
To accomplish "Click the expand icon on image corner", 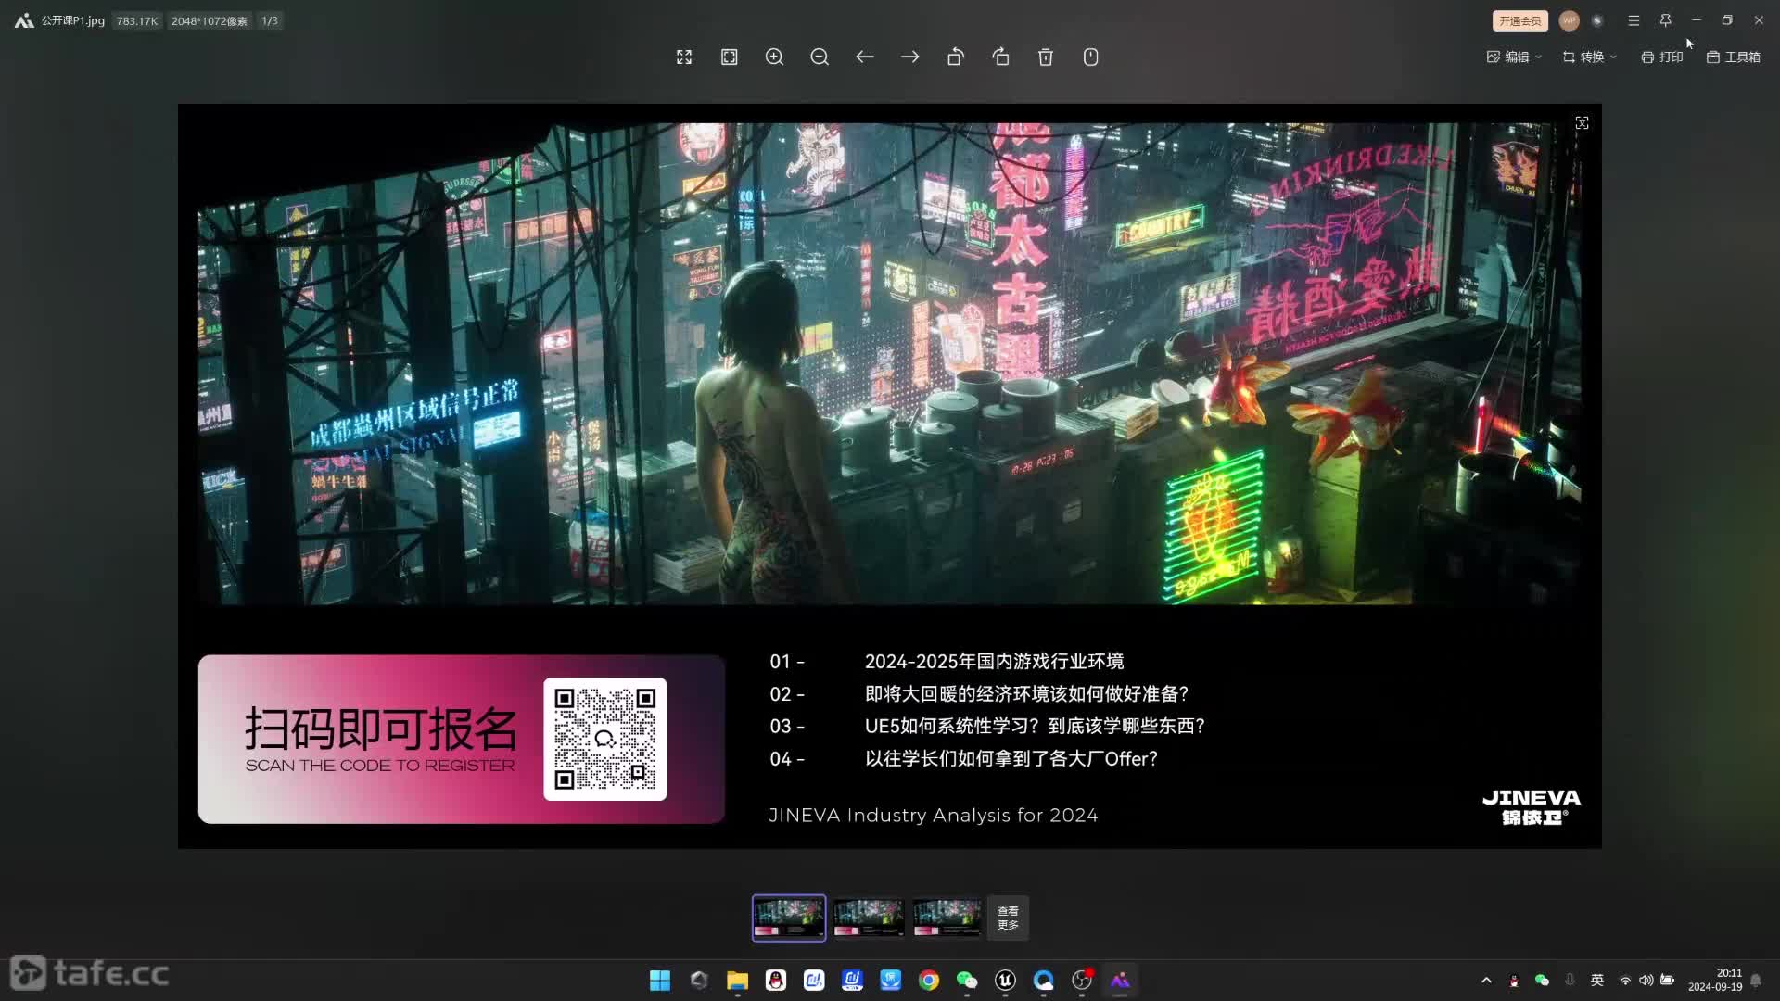I will 1583,123.
